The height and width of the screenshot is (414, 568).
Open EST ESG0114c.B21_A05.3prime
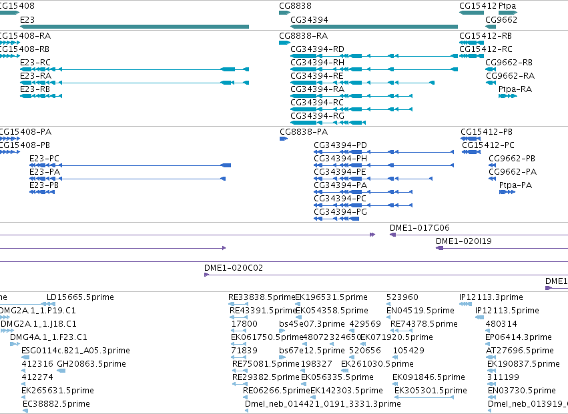tap(75, 351)
